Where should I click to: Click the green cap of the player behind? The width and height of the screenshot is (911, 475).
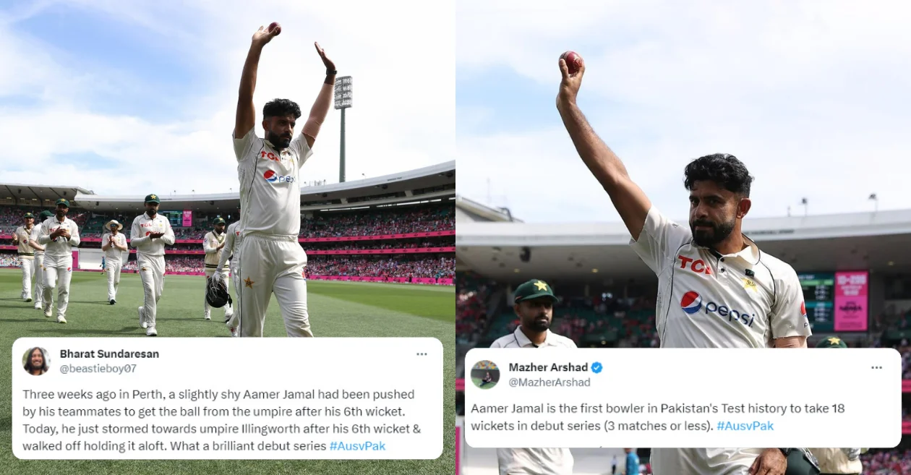click(x=534, y=291)
